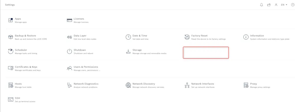Open the Certificates & Keys icon
Viewport: 295px width, 112px height.
[x=11, y=68]
